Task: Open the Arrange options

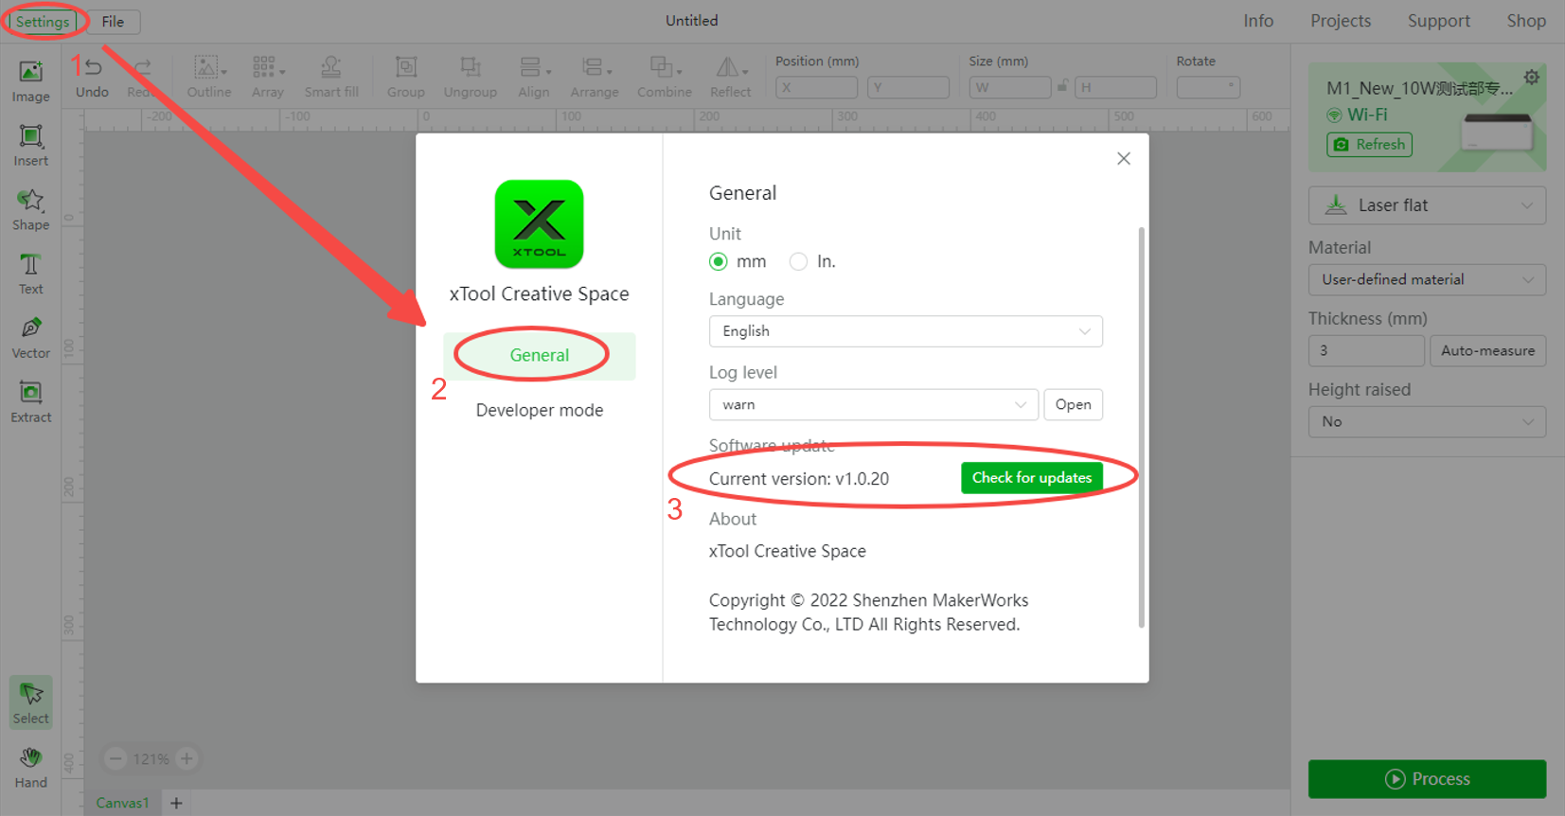Action: coord(595,78)
